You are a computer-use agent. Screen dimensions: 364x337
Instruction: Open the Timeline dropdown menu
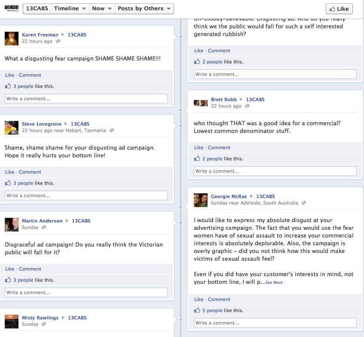point(70,9)
